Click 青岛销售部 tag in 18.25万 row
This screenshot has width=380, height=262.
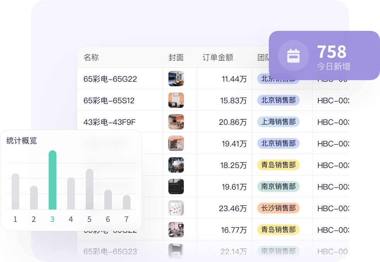tap(278, 165)
